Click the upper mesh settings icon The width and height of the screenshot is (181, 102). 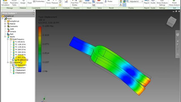94,1
